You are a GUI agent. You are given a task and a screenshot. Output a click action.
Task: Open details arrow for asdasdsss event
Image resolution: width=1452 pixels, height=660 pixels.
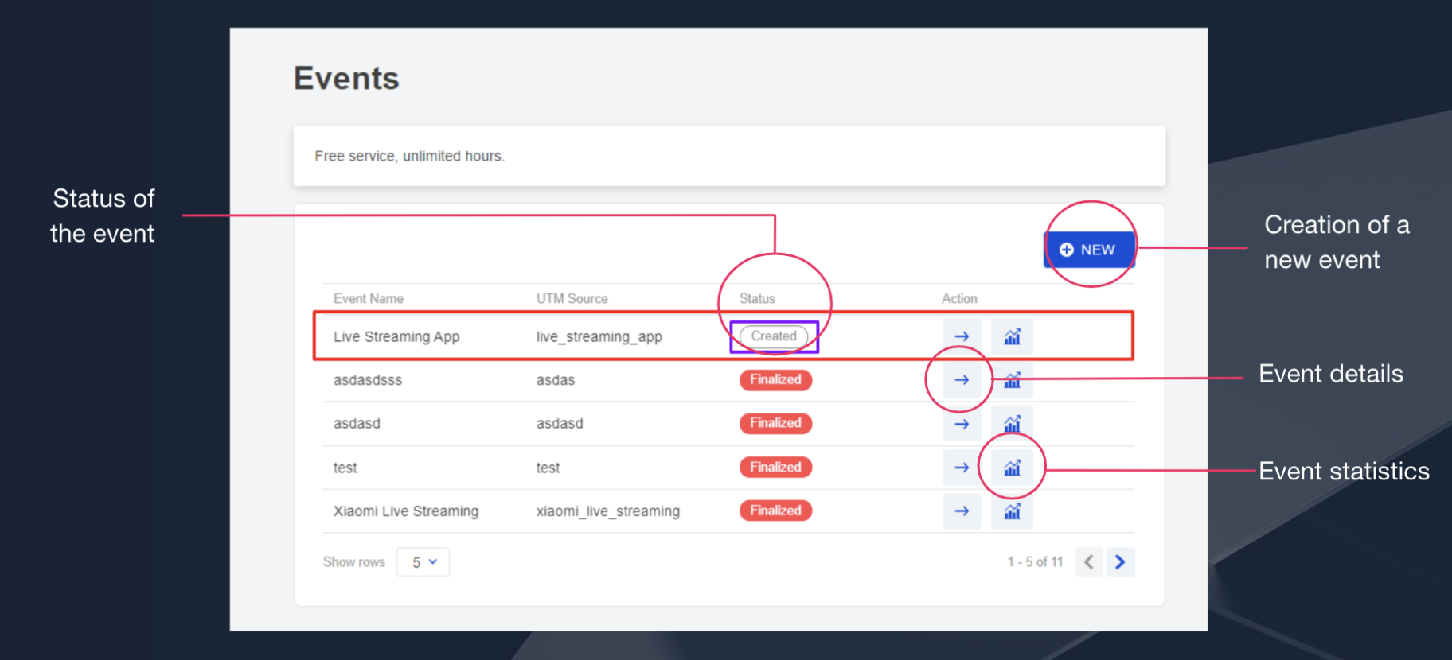point(962,380)
